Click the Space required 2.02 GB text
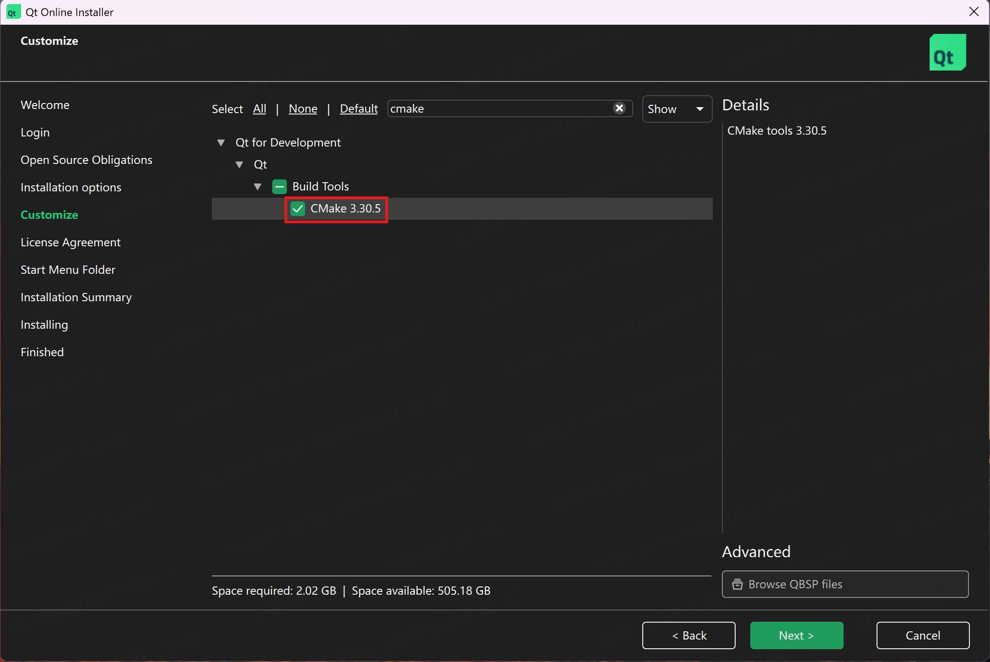 point(274,591)
